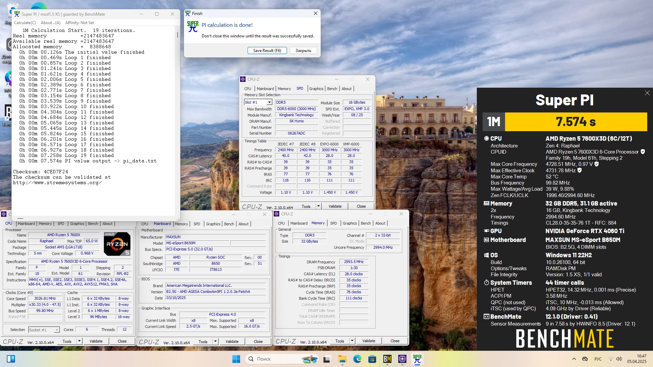
Task: Open About...(A) menu in Super PI
Action: (50, 23)
